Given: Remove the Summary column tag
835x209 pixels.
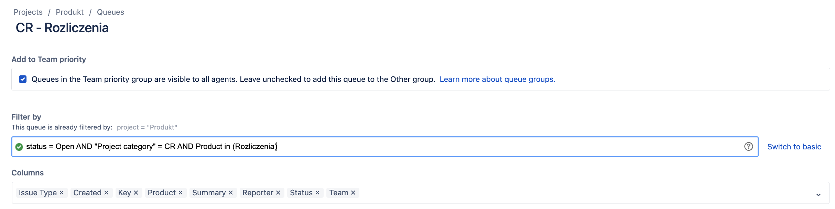Looking at the screenshot, I should [x=231, y=193].
